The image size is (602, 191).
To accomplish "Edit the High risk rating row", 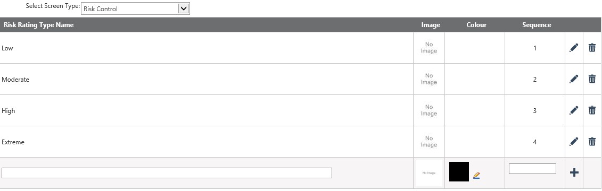I will (x=574, y=110).
